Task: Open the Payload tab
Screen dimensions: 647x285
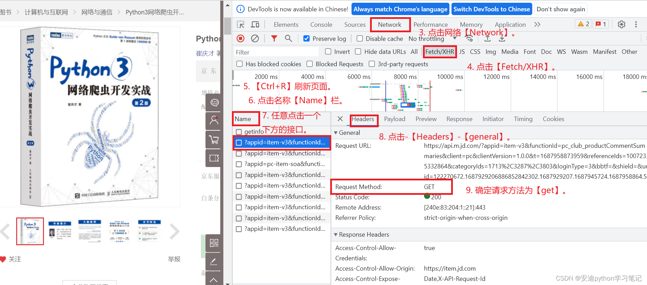Action: pyautogui.click(x=394, y=119)
